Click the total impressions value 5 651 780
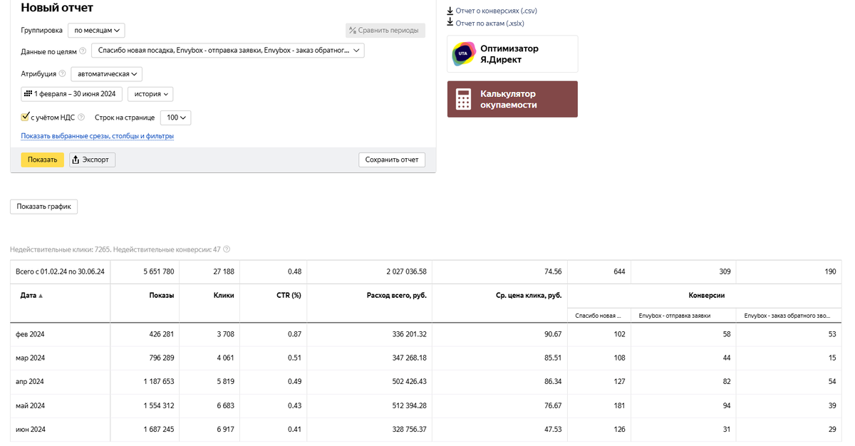 pyautogui.click(x=158, y=271)
